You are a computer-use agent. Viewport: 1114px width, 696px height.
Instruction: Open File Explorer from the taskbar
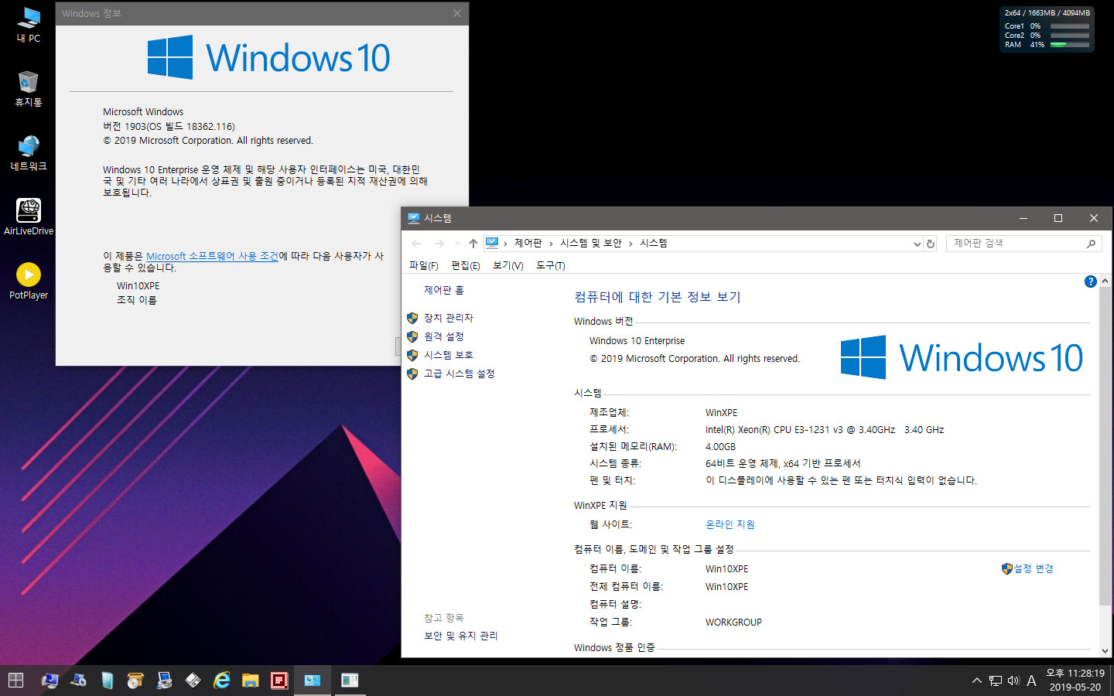tap(250, 681)
